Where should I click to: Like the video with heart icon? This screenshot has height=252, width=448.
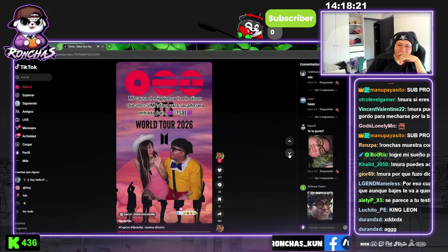[219, 170]
